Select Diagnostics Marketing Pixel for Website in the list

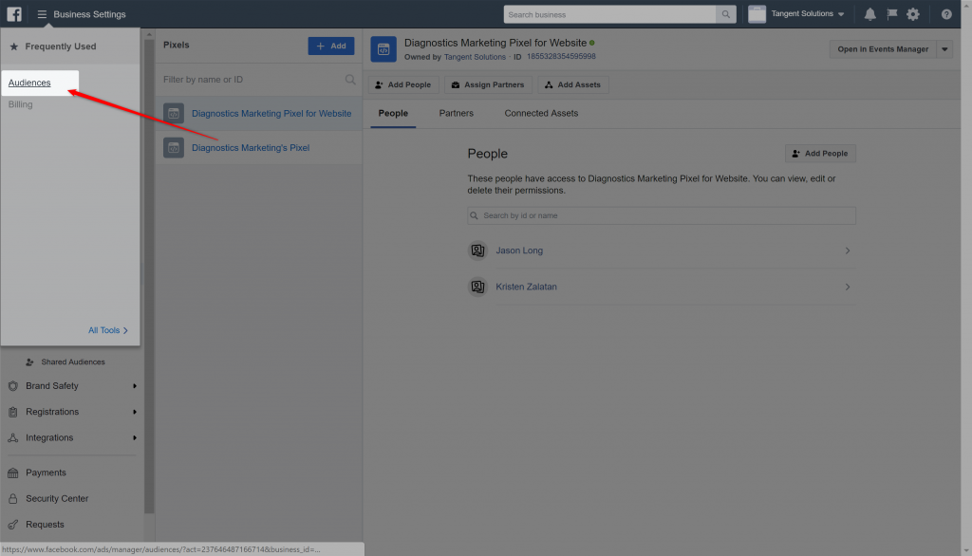pos(258,114)
